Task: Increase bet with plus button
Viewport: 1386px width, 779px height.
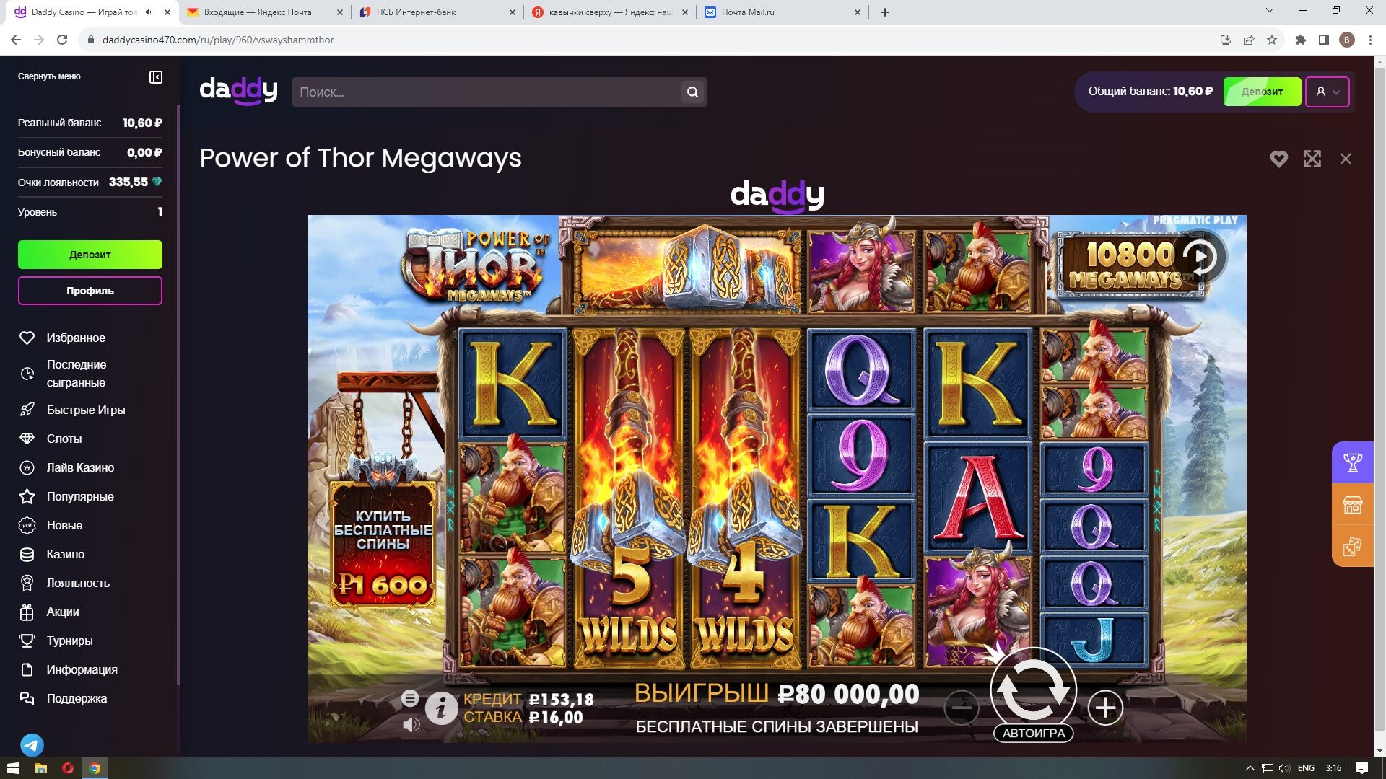Action: click(1105, 708)
